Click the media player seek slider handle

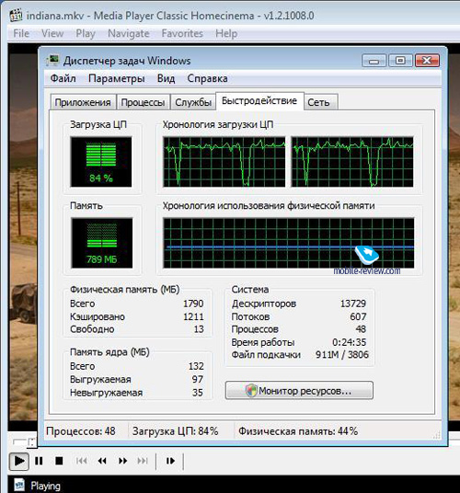31,442
